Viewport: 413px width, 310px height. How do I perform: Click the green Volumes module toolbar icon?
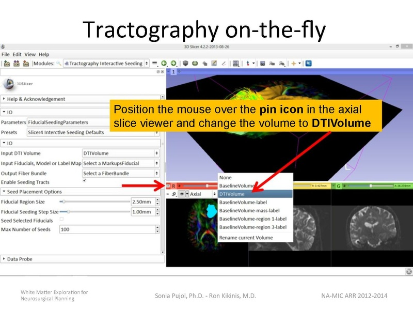195,63
